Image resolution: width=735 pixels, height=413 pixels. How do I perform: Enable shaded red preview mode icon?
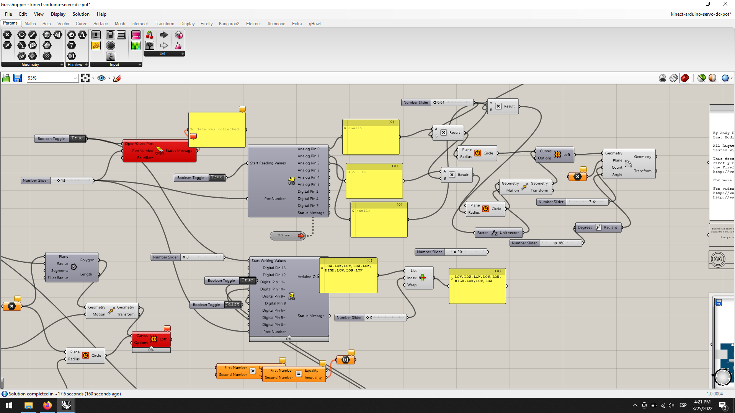685,78
